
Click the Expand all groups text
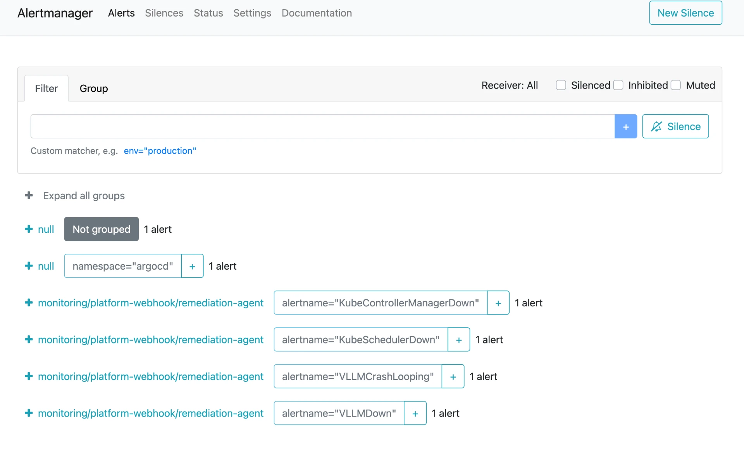(84, 196)
